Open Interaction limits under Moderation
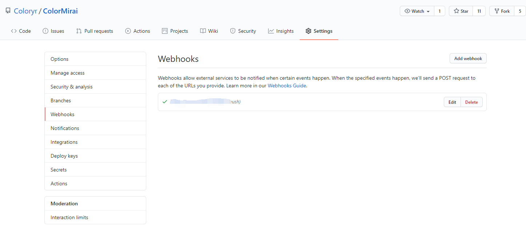 point(95,217)
